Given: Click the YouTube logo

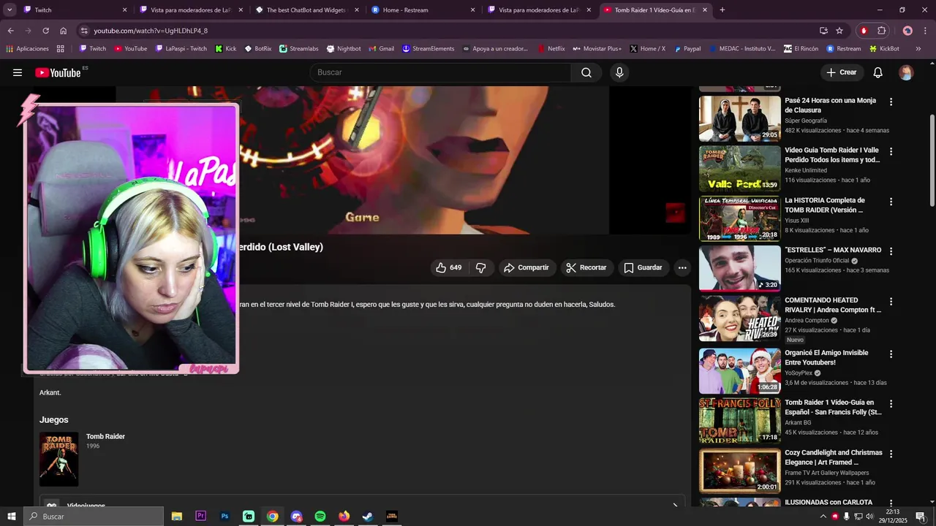Looking at the screenshot, I should click(x=58, y=72).
